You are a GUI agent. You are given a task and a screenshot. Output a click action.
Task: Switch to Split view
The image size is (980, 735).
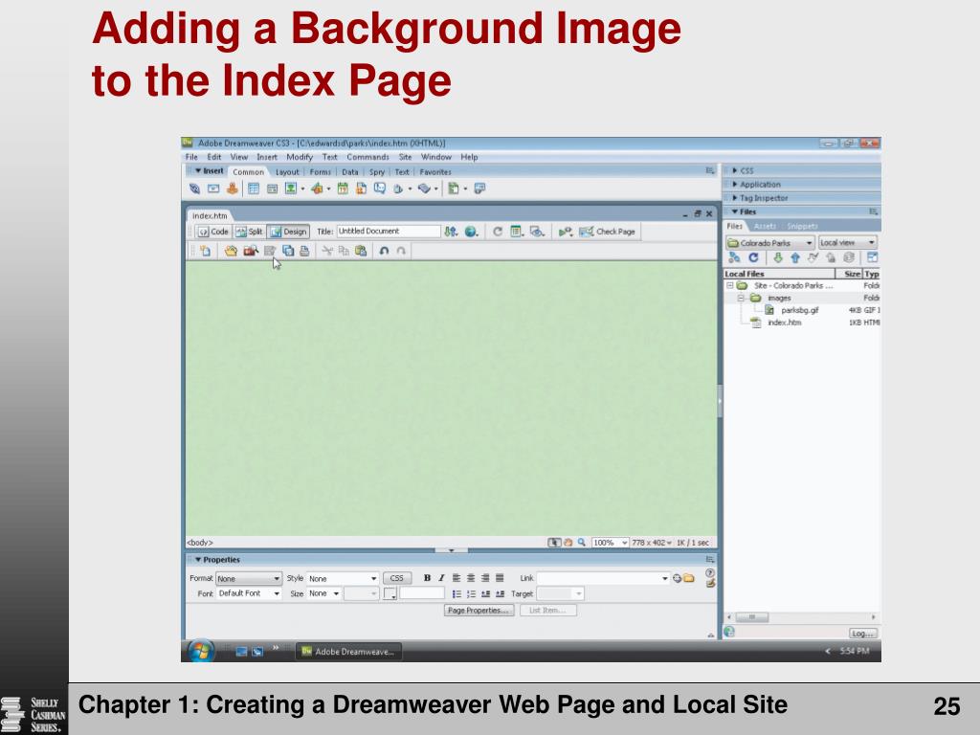(x=250, y=232)
